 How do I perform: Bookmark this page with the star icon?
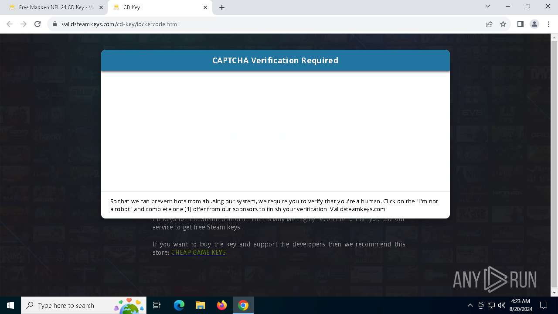pos(503,24)
